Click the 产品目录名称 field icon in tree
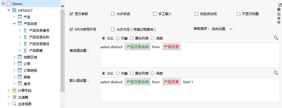 tap(25, 37)
